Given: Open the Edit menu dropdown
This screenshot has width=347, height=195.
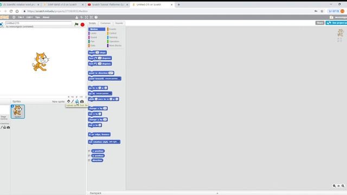Looking at the screenshot, I should pyautogui.click(x=29, y=17).
